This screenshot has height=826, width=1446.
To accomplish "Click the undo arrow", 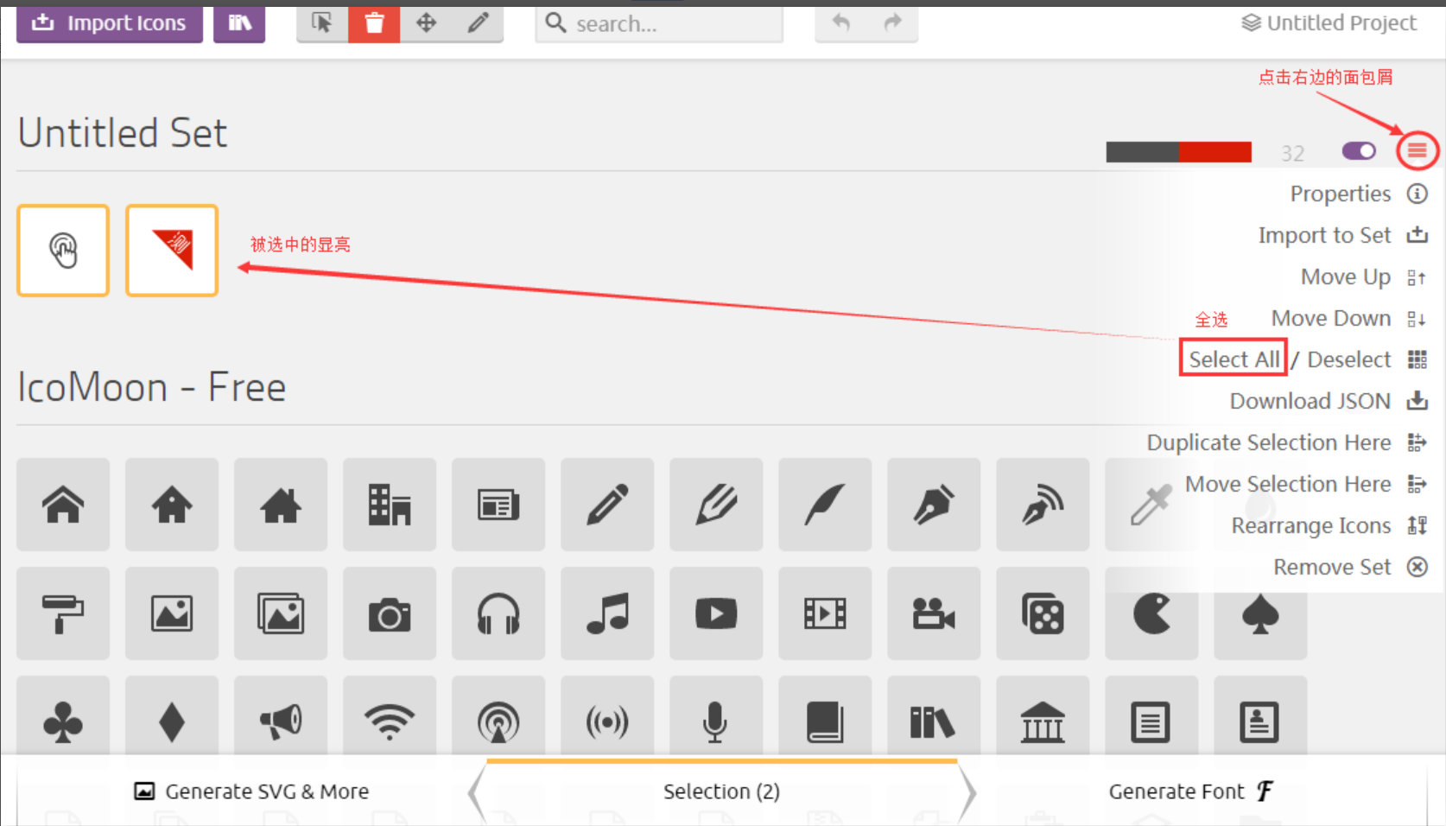I will [840, 23].
